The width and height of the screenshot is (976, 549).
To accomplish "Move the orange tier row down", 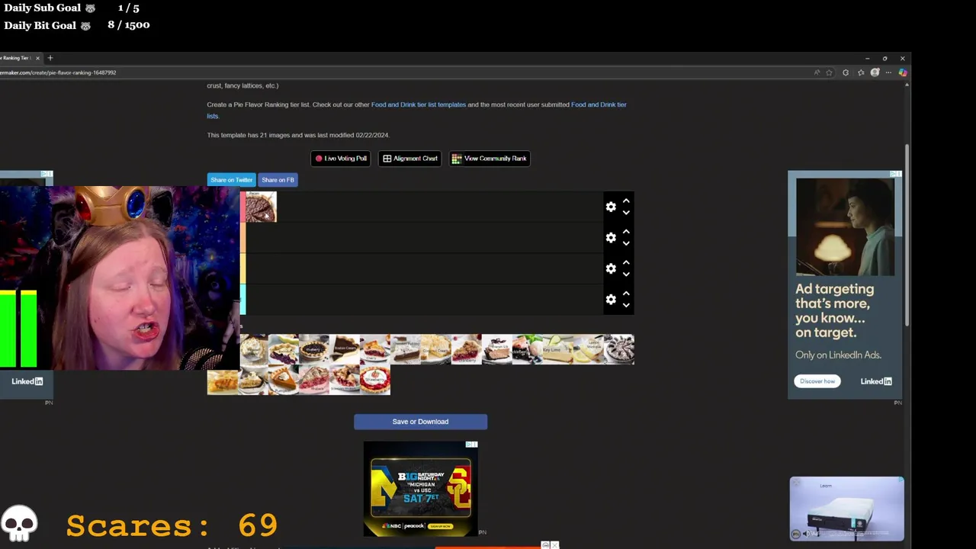I will point(626,243).
